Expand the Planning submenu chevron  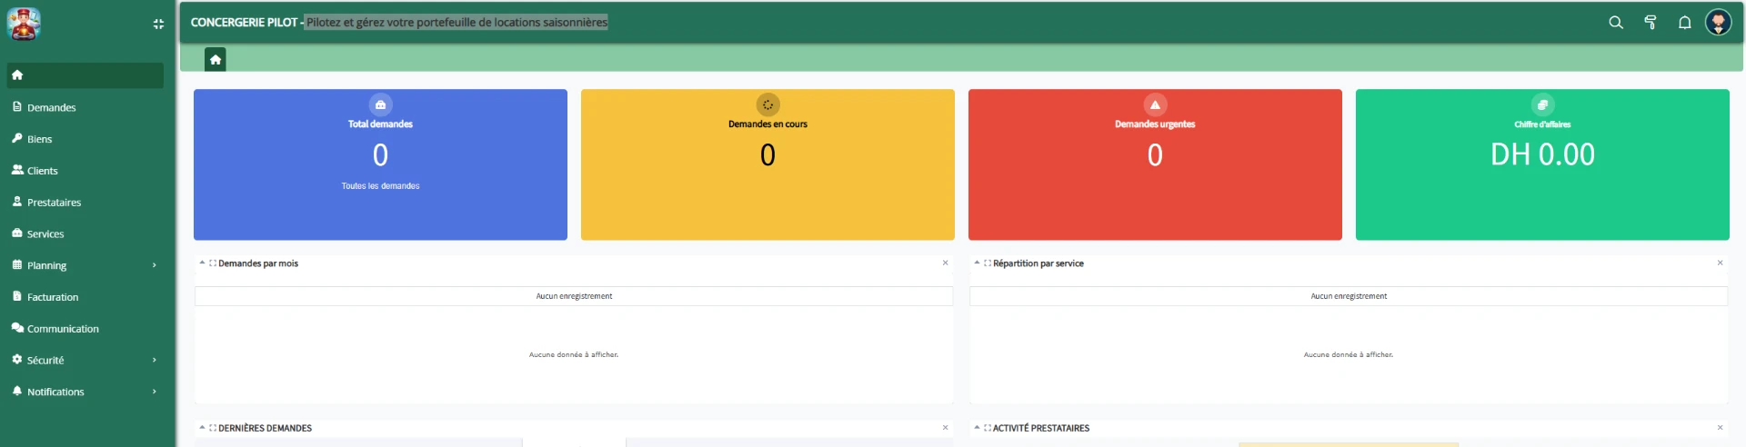click(x=154, y=265)
